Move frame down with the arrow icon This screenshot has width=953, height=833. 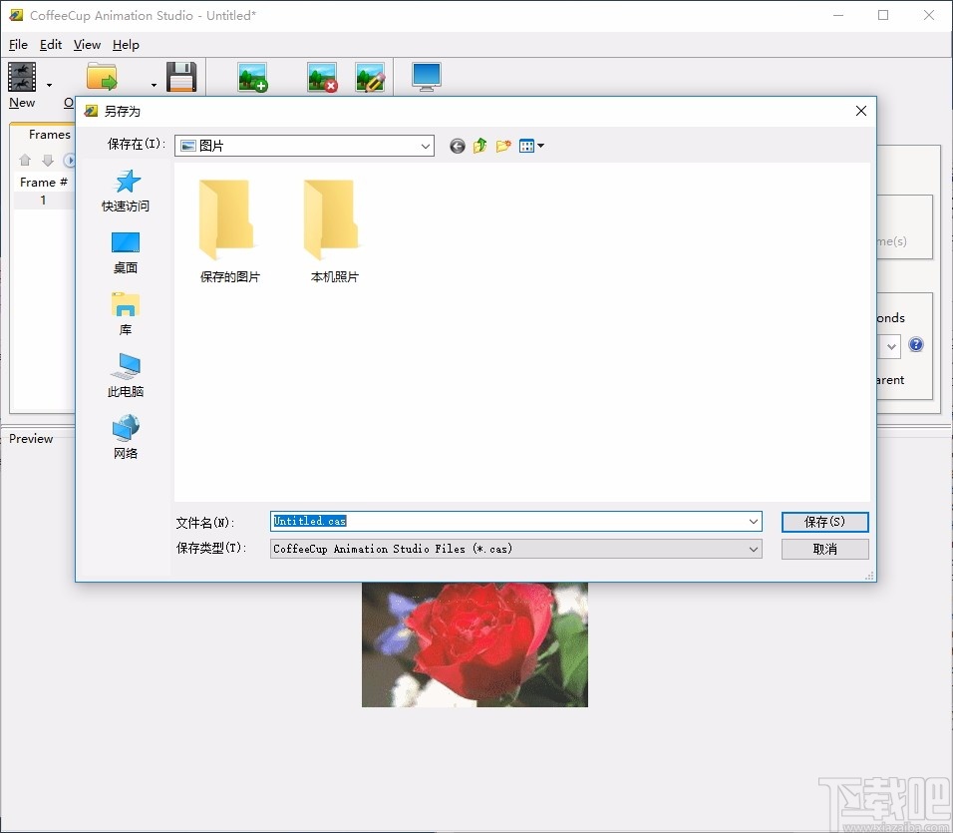tap(48, 160)
